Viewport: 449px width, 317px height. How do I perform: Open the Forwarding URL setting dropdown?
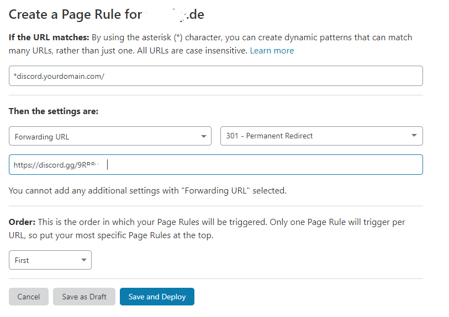tap(110, 136)
